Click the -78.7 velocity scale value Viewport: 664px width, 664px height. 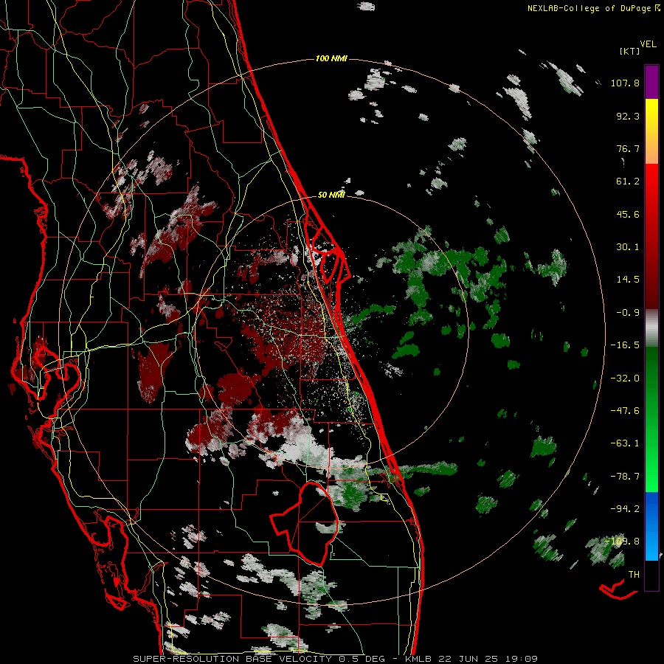click(x=625, y=477)
